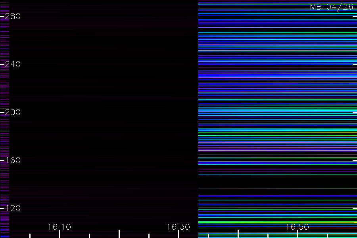Click the 16:30 time axis label
Image resolution: width=357 pixels, height=238 pixels.
tap(178, 227)
